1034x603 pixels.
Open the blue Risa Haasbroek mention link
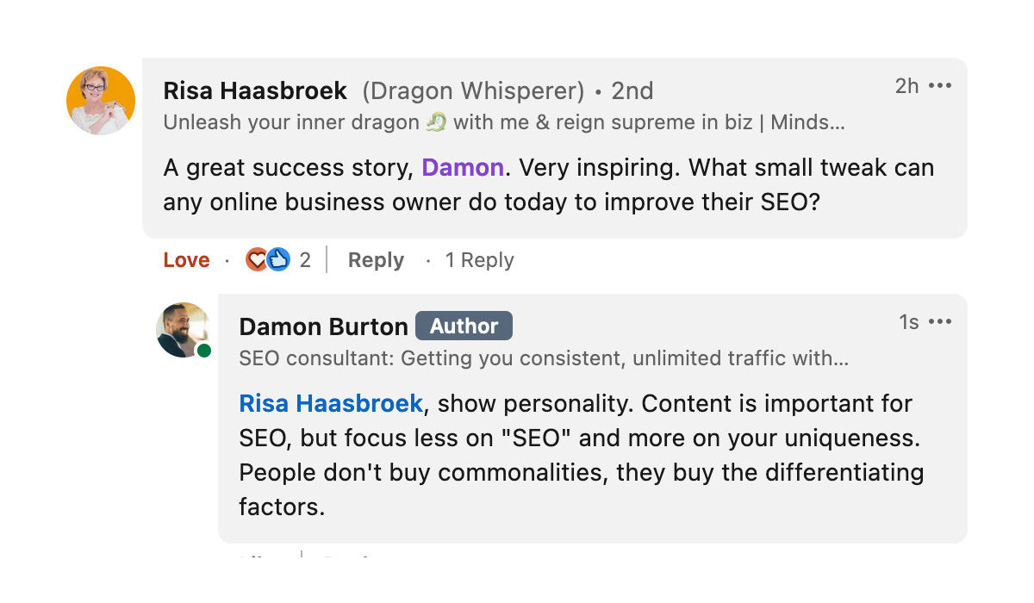click(x=331, y=403)
